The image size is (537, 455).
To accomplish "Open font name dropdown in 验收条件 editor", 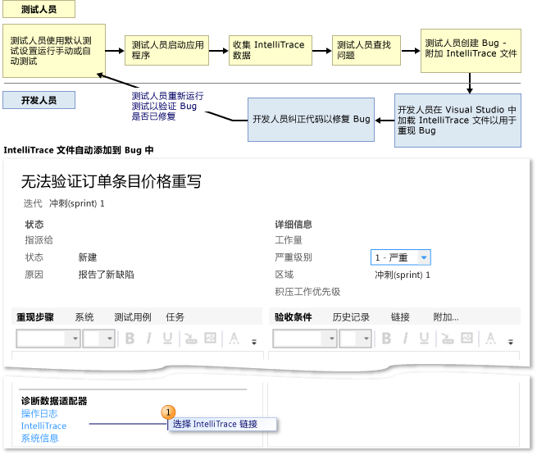I will click(x=305, y=339).
